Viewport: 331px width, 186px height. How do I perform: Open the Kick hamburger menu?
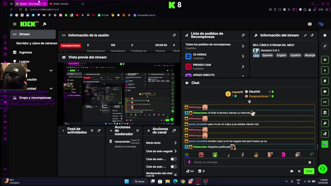click(15, 24)
